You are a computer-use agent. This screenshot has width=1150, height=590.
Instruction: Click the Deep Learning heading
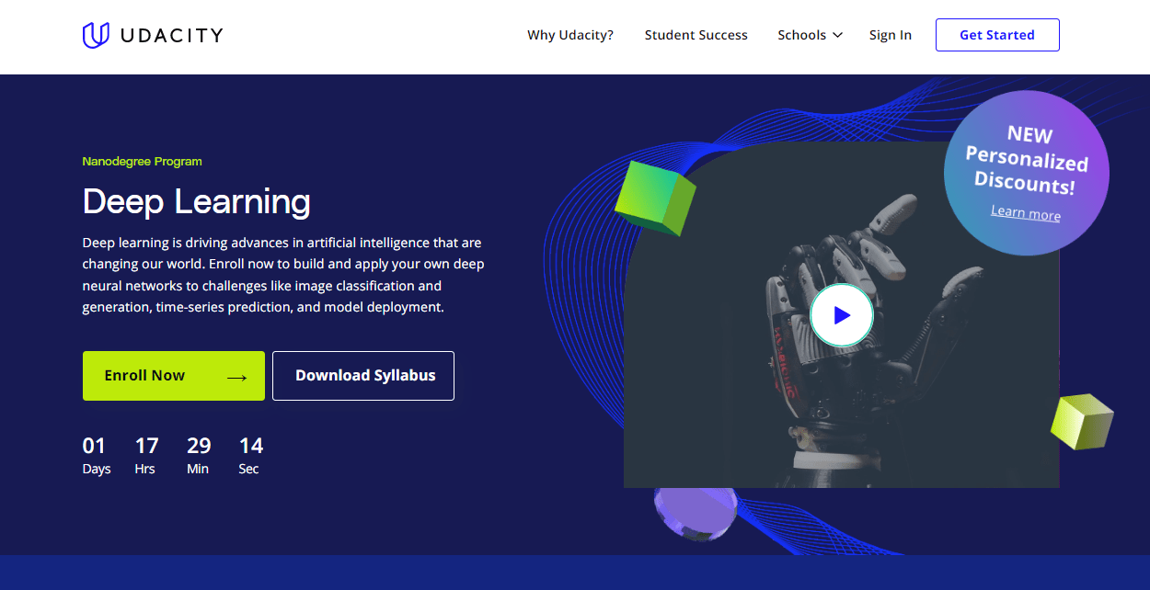tap(195, 201)
